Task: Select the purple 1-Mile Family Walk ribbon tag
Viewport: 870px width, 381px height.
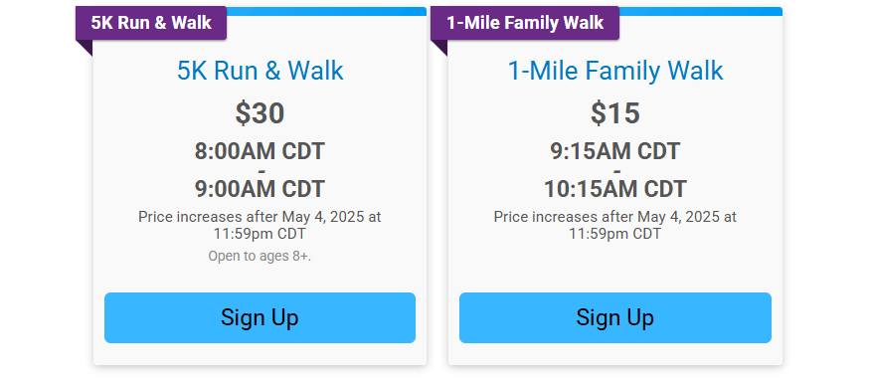Action: [525, 23]
